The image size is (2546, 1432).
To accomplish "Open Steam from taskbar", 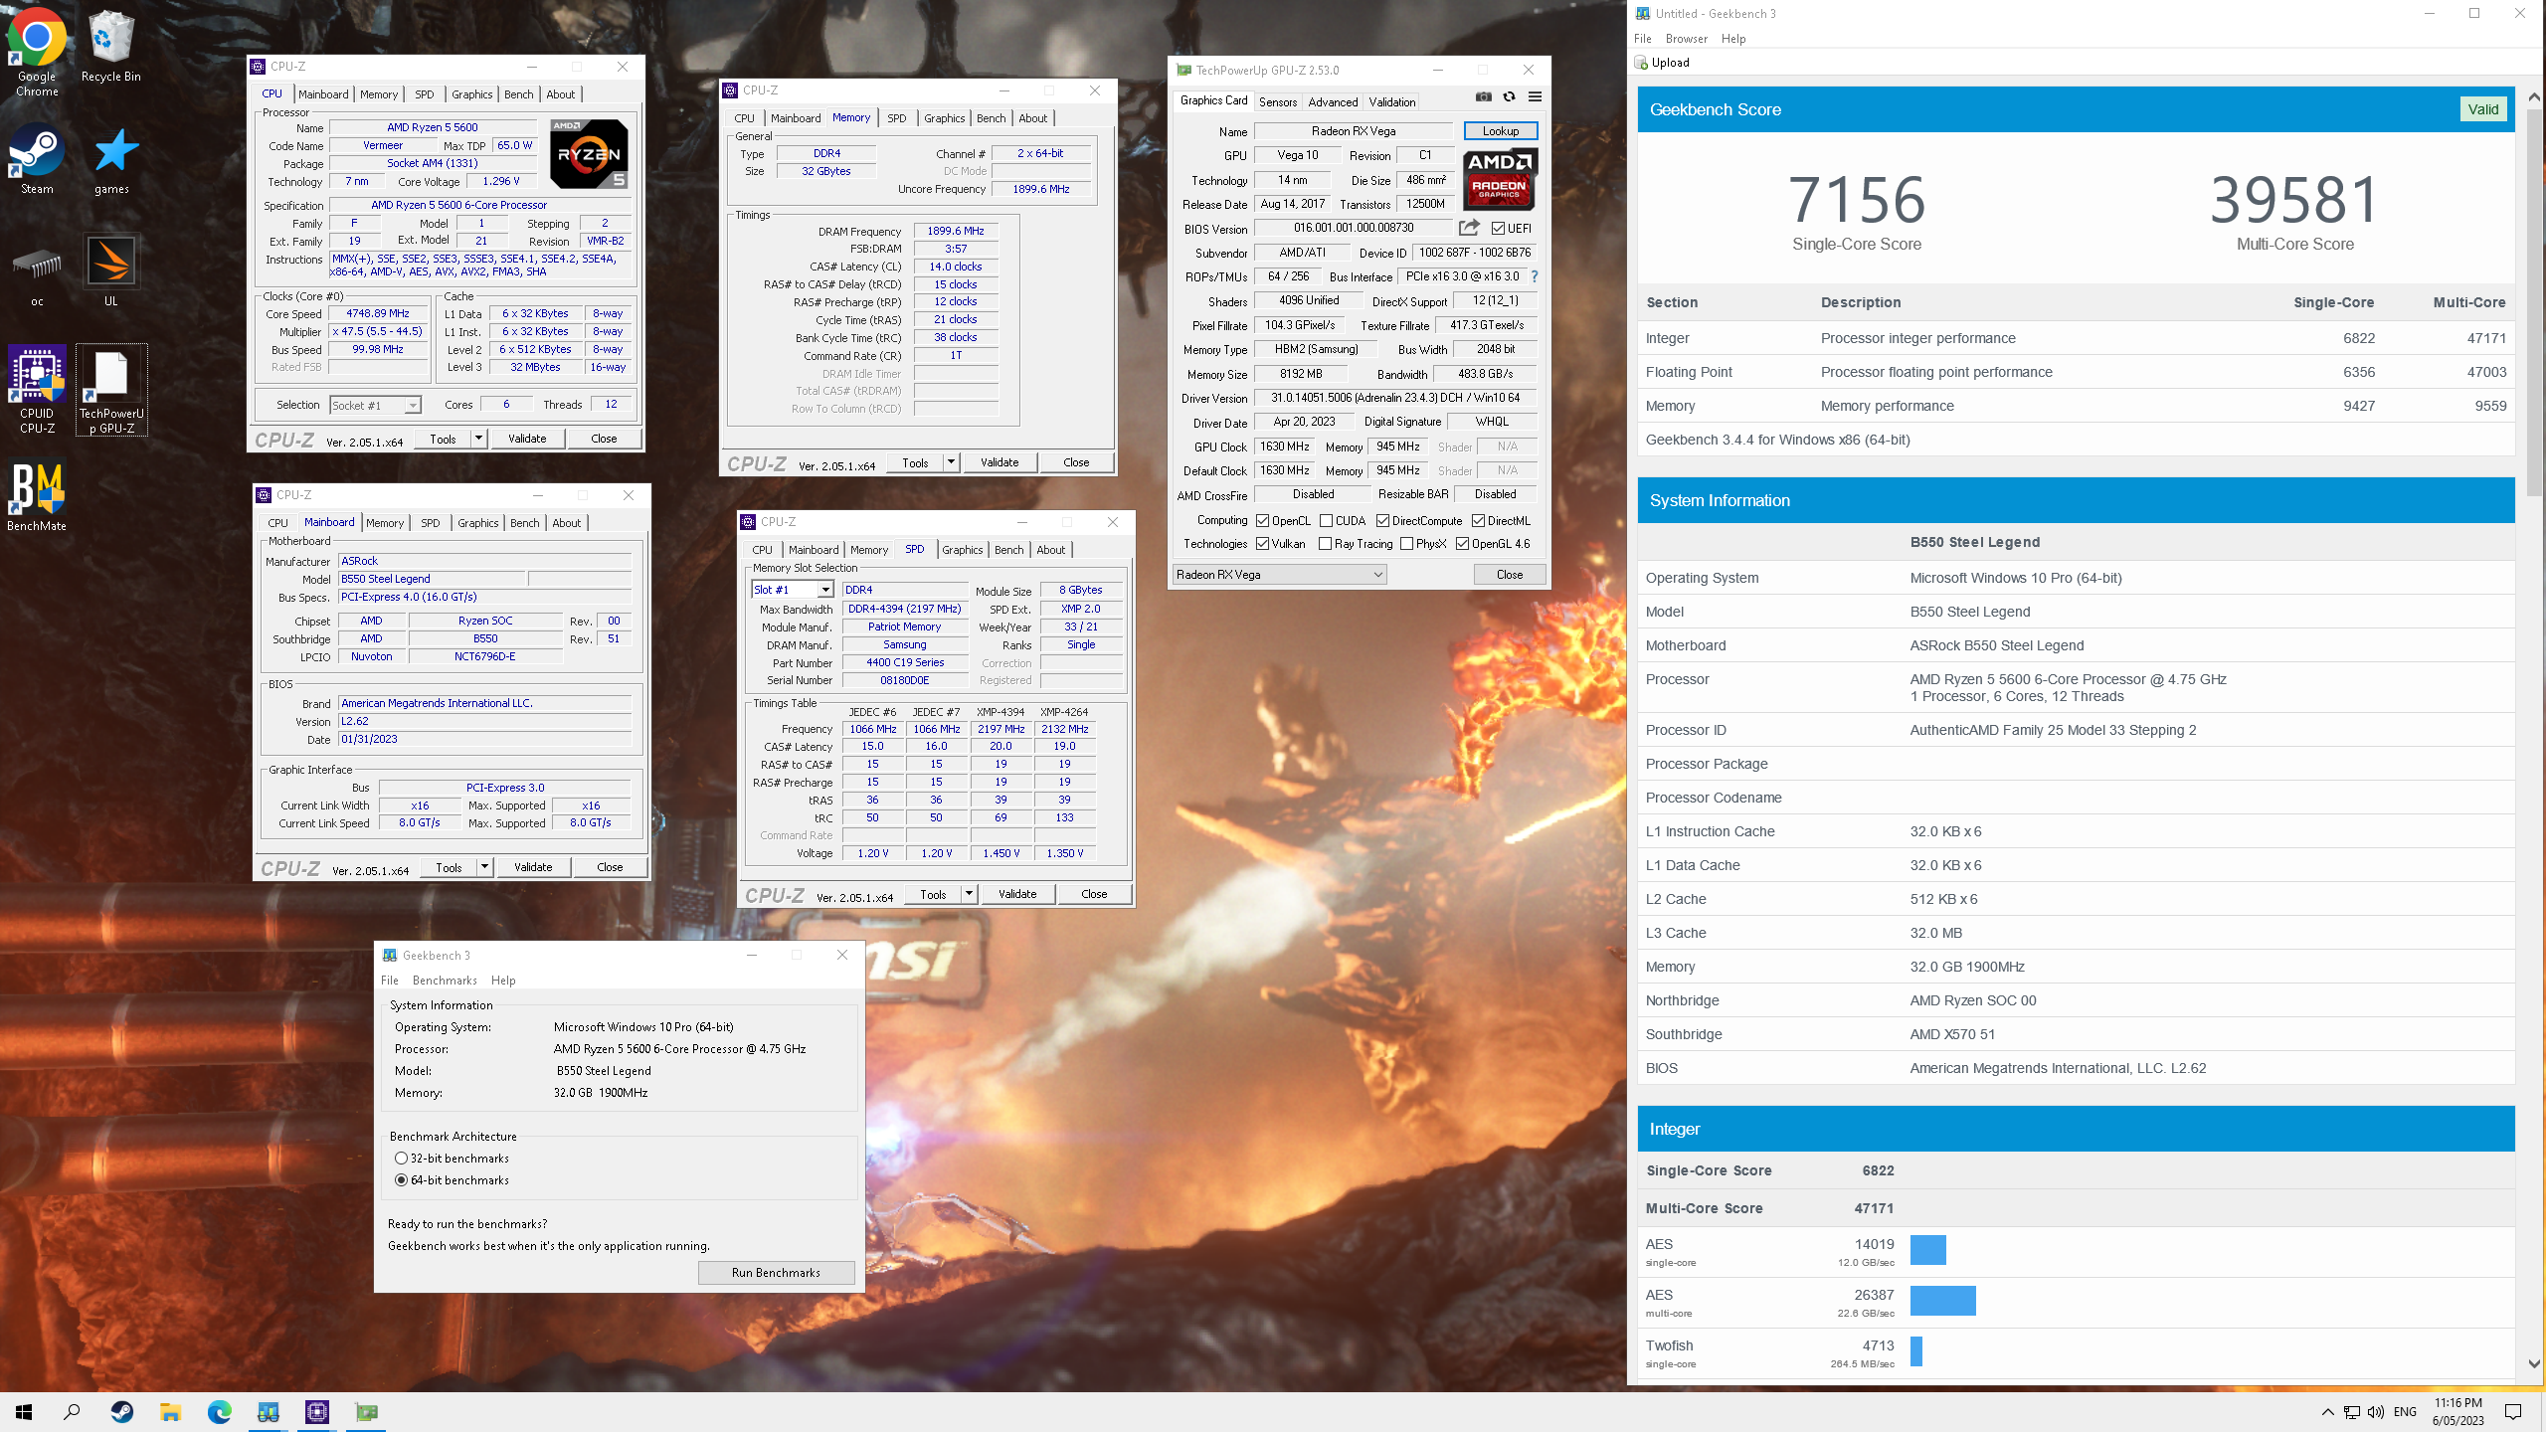I will coord(121,1411).
